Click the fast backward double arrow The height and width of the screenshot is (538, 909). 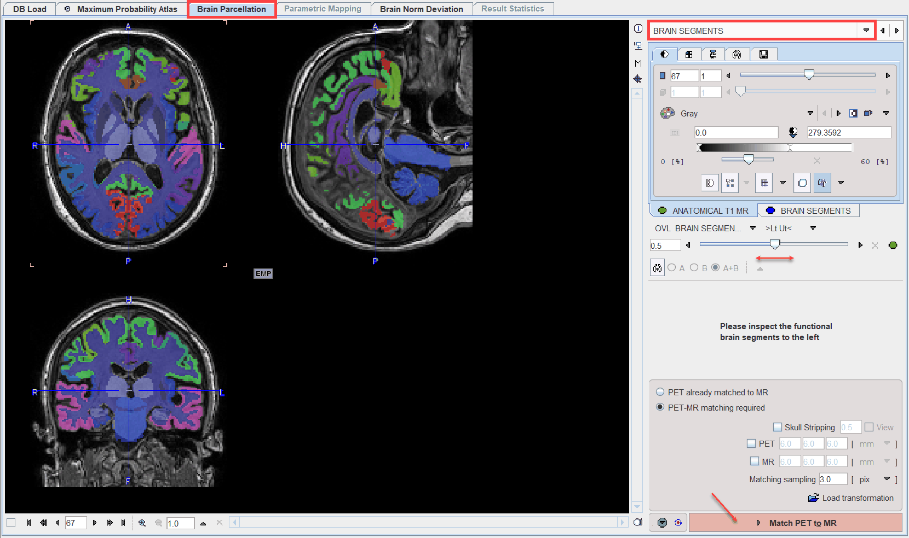point(43,523)
